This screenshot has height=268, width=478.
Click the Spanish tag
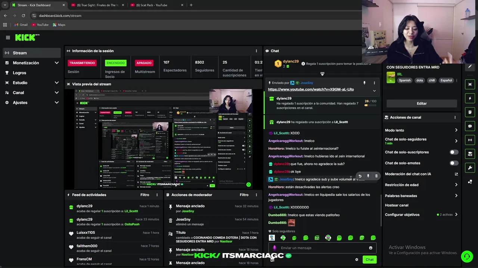click(404, 80)
